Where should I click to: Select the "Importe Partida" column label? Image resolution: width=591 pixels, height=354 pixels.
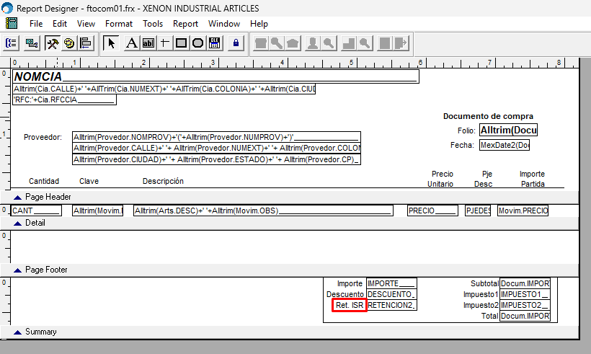click(532, 179)
